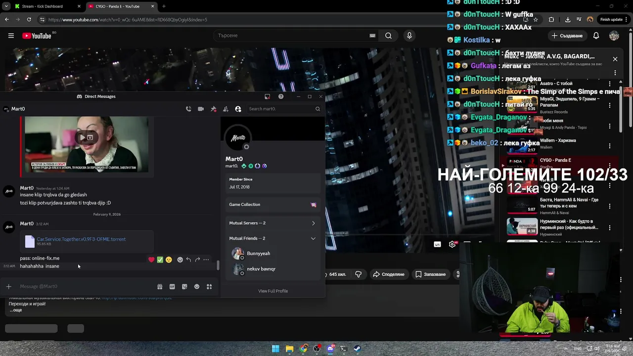Switch to Stream - Kick Dashboard tab
This screenshot has height=356, width=633.
(x=47, y=6)
